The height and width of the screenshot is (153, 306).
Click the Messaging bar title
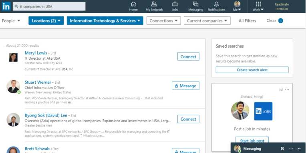[252, 149]
